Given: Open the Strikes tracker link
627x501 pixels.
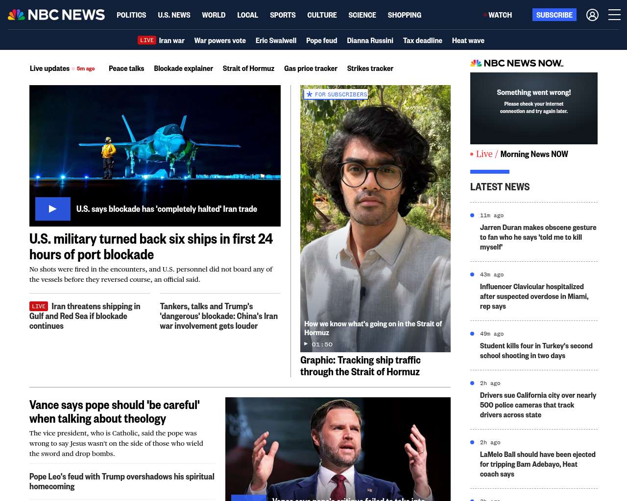Looking at the screenshot, I should coord(370,68).
